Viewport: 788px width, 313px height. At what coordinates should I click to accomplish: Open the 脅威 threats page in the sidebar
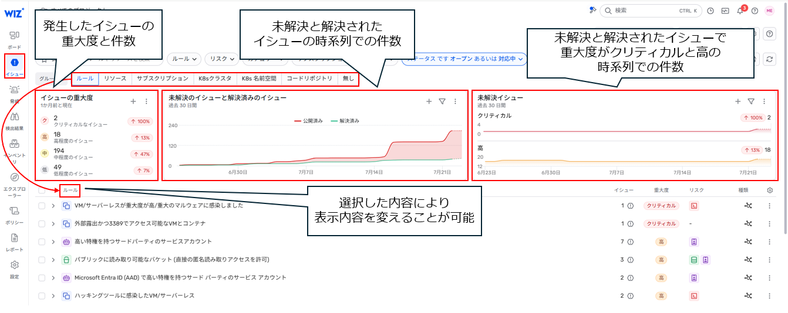[x=15, y=94]
